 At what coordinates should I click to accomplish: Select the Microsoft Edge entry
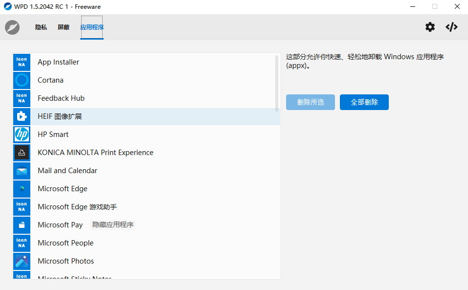(x=146, y=189)
